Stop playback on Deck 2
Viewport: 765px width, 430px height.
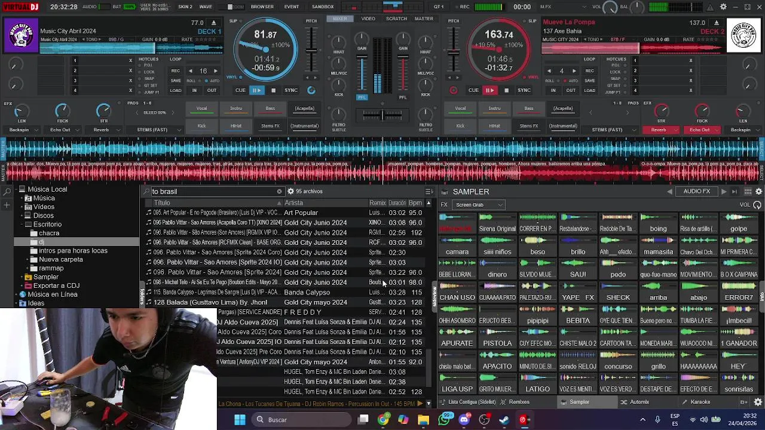[x=506, y=90]
